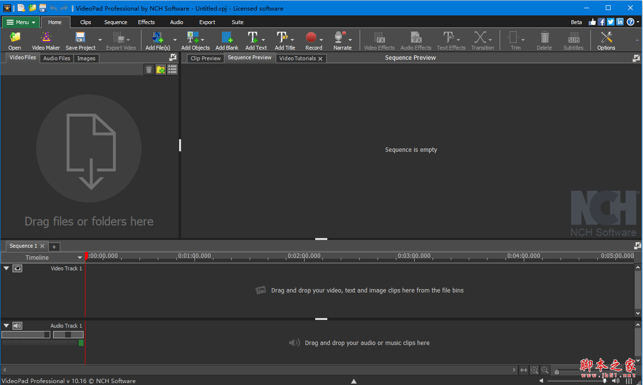Open the Facebook share icon
643x385 pixels.
click(601, 22)
